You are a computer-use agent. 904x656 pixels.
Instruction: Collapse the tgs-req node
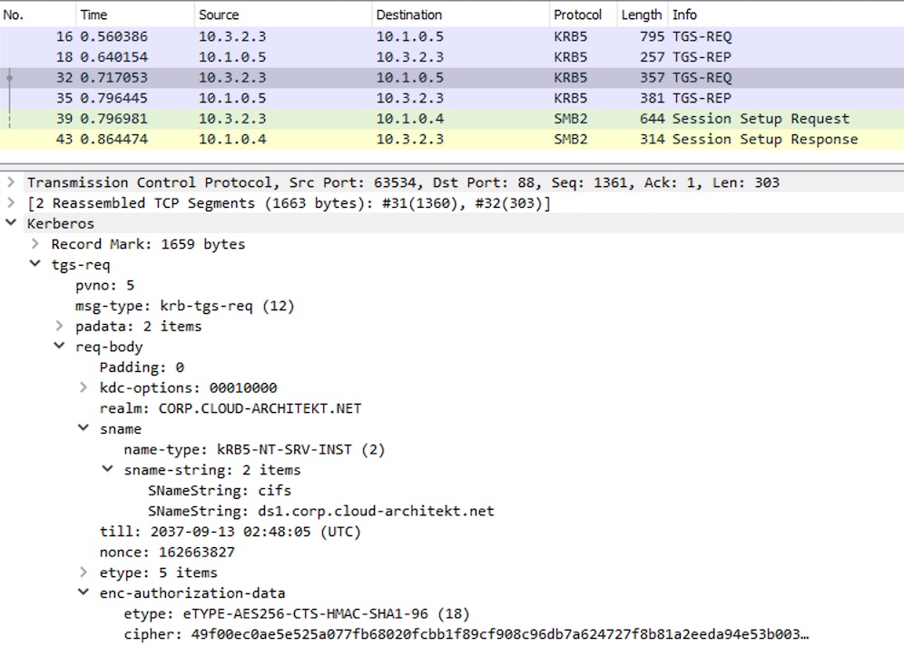(35, 264)
